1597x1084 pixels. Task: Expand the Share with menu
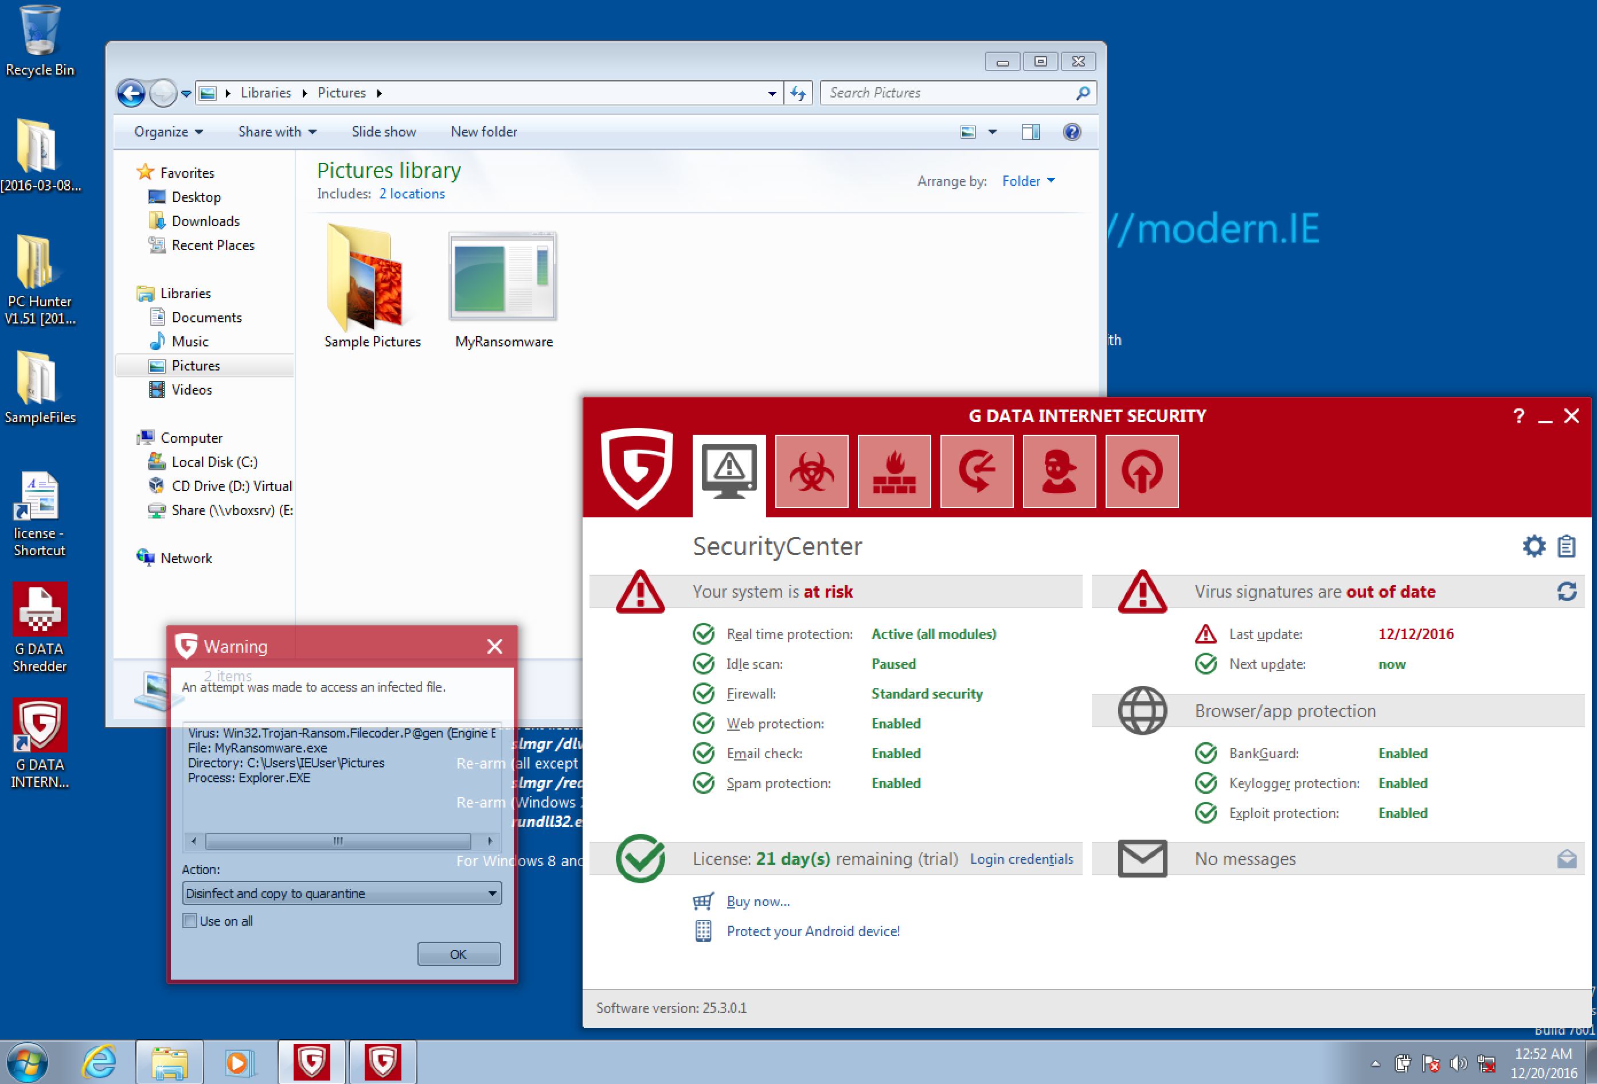[277, 132]
